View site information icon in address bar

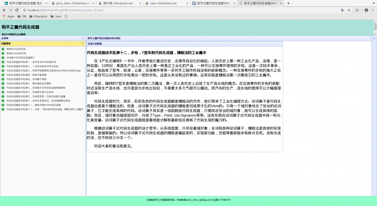25,10
